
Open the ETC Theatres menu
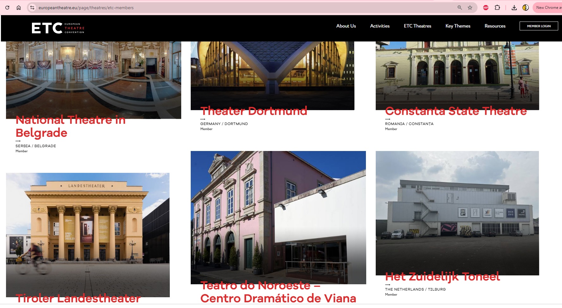tap(417, 26)
